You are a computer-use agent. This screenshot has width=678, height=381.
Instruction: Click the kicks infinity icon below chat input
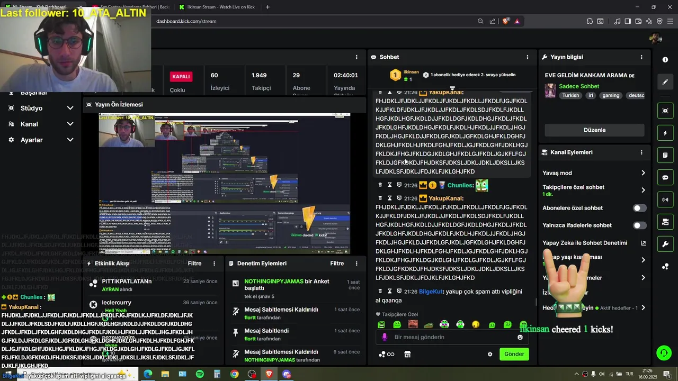387,354
